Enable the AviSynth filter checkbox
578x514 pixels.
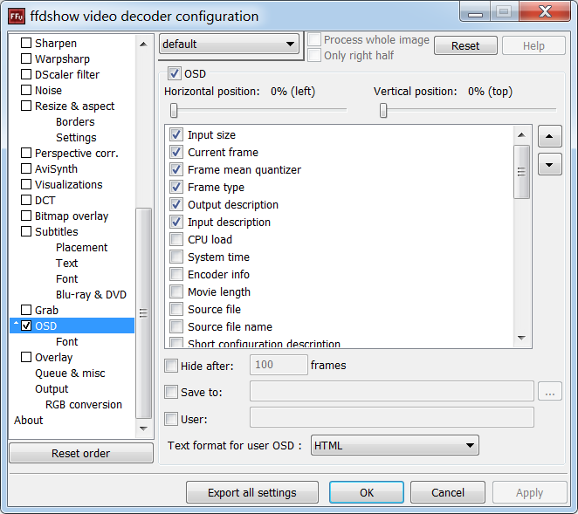point(26,168)
